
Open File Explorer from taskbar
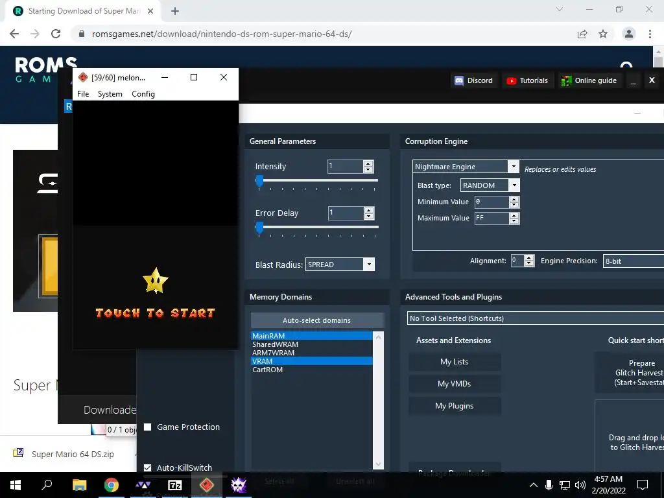79,485
